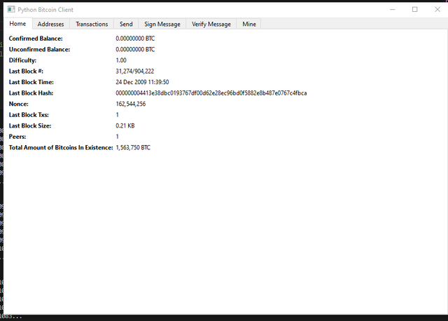The height and width of the screenshot is (321, 448).
Task: Click the Last Block Time label
Action: pos(31,82)
